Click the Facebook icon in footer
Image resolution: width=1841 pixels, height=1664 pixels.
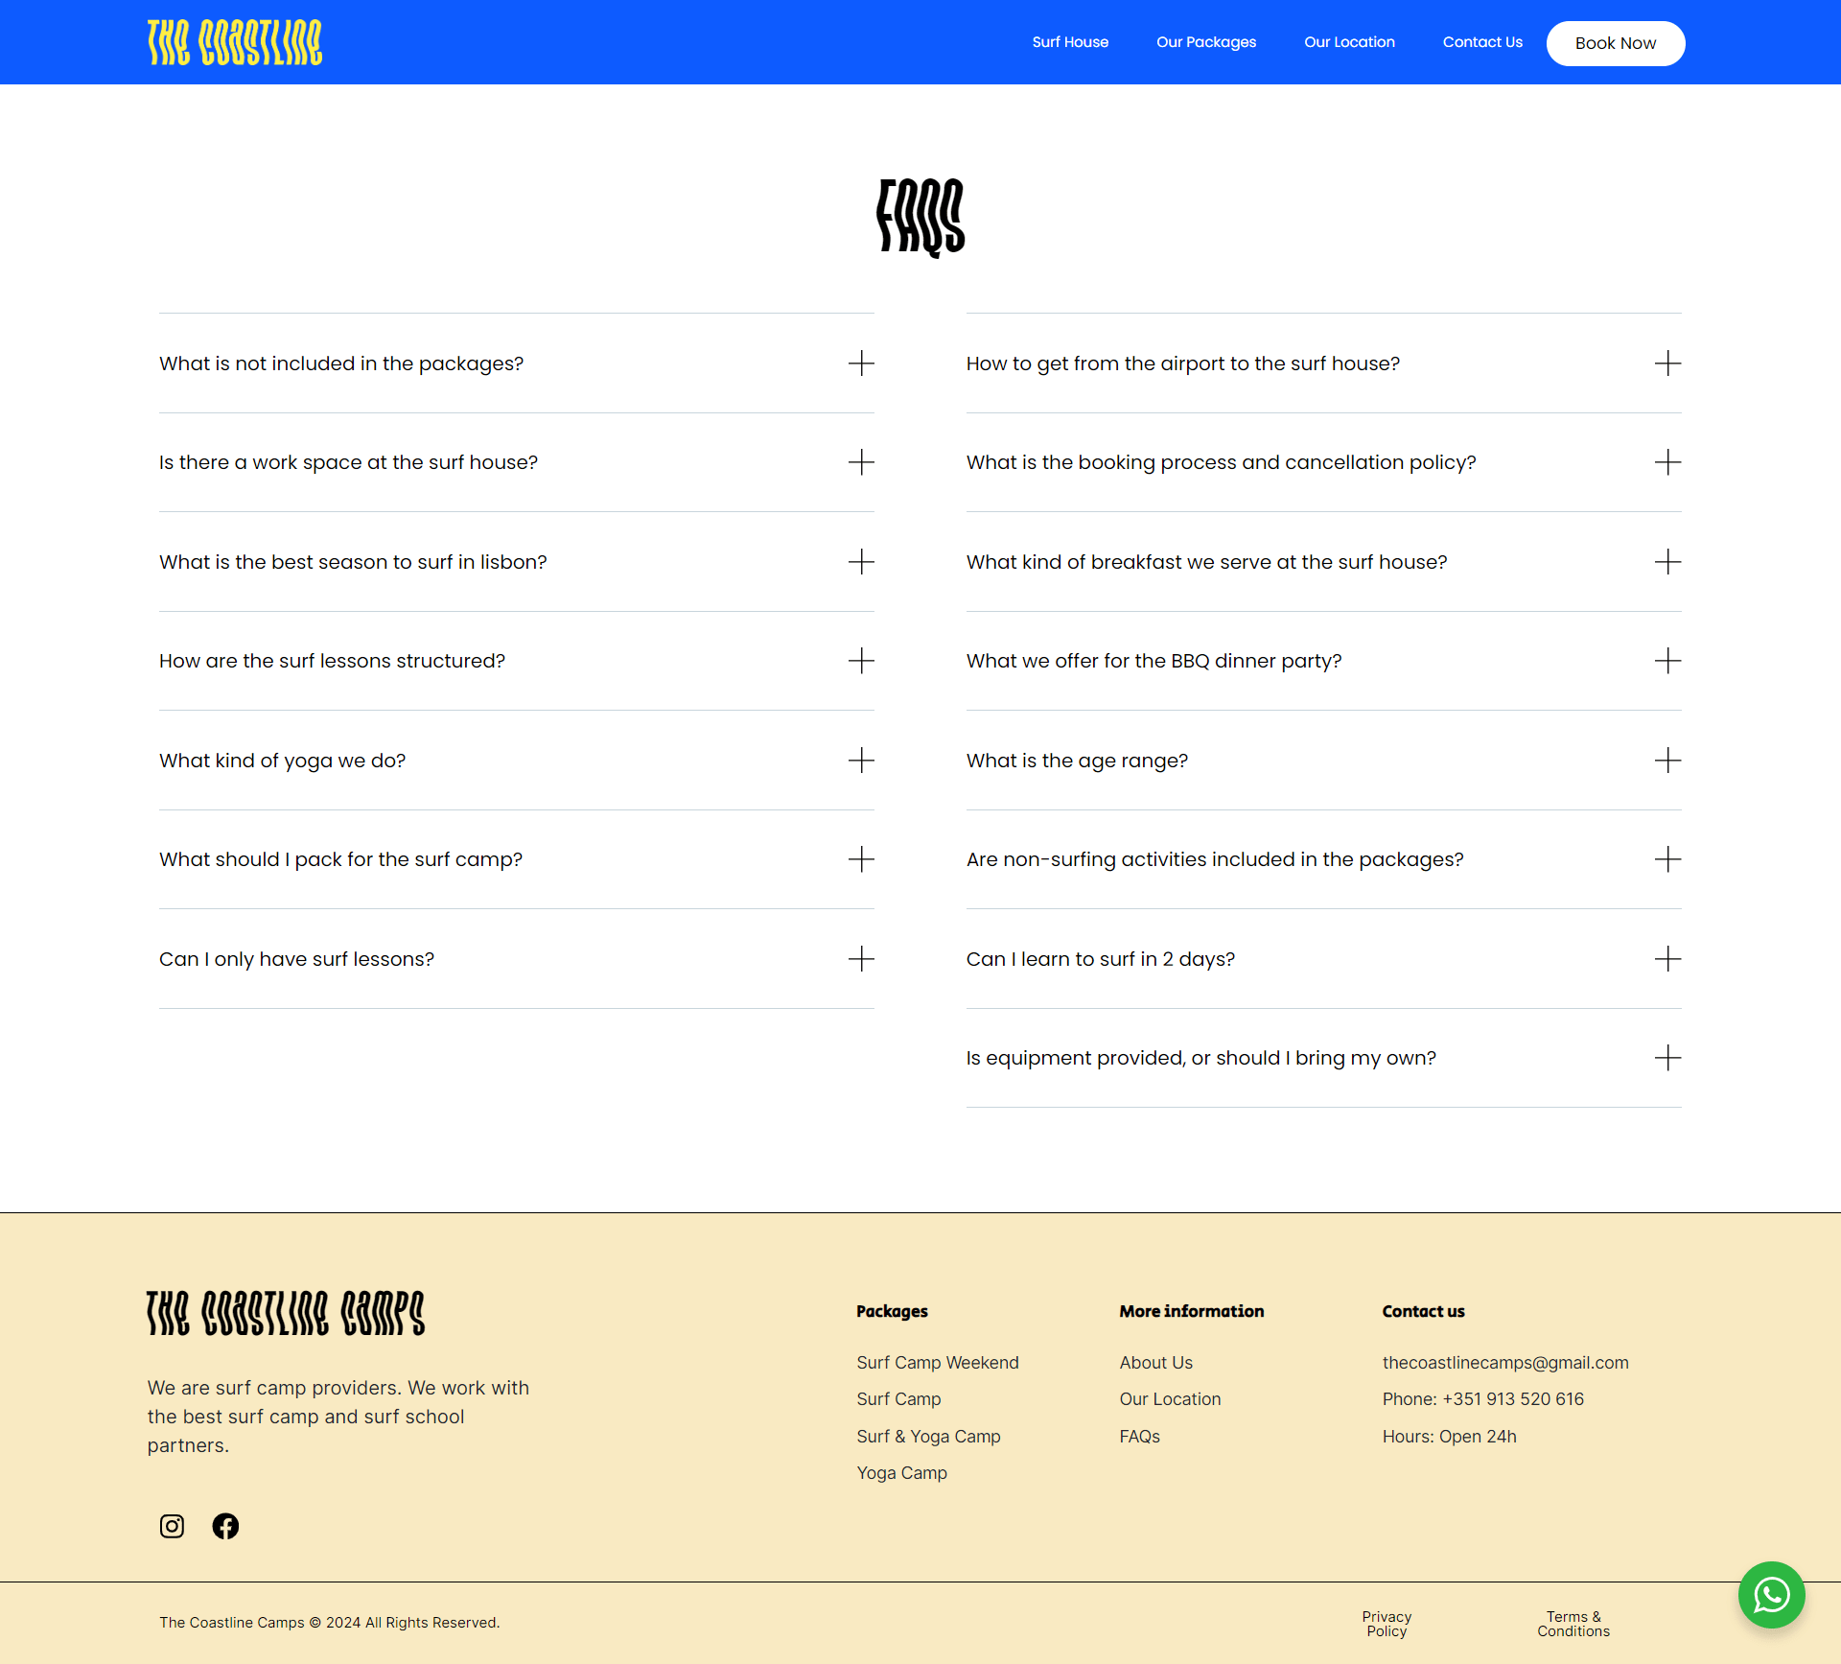[x=226, y=1526]
